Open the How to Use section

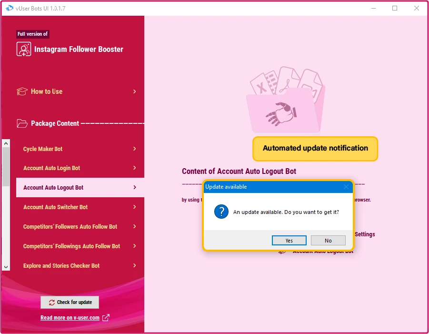77,91
